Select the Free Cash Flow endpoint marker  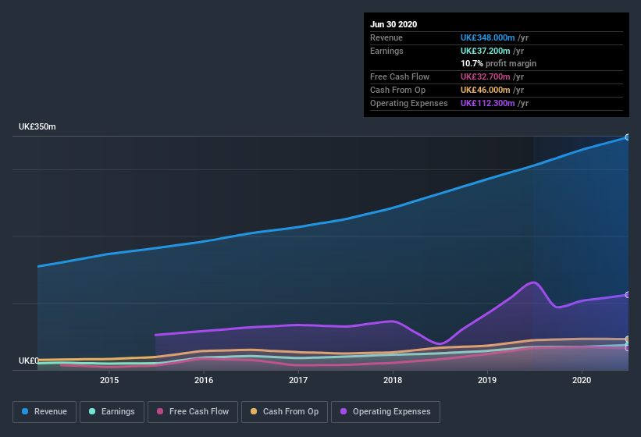[628, 348]
